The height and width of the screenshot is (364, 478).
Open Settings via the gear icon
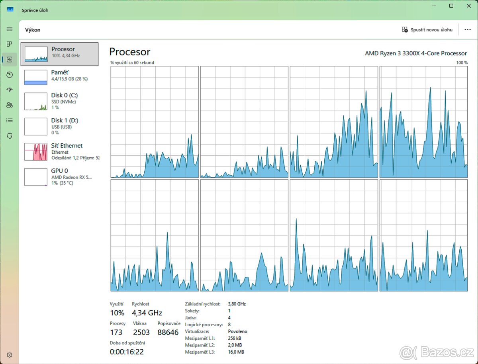10,354
